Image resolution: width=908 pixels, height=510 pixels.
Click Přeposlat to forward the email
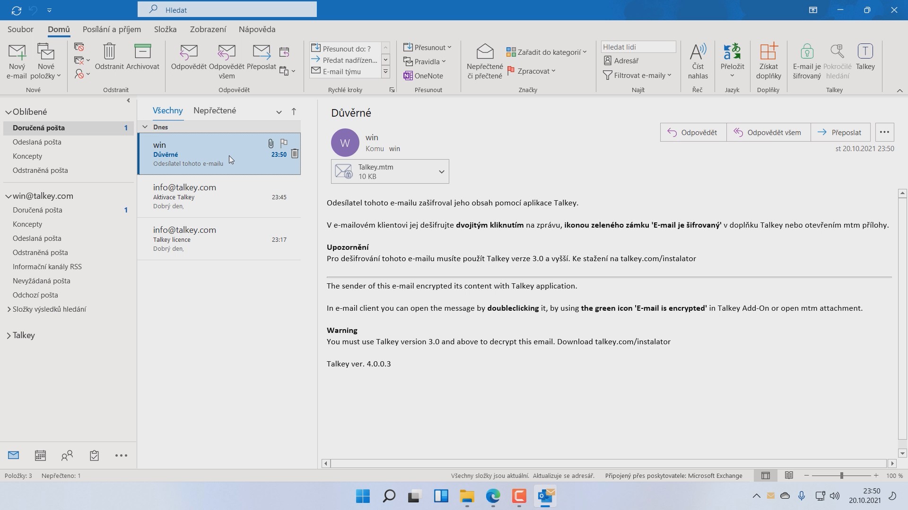(x=840, y=132)
